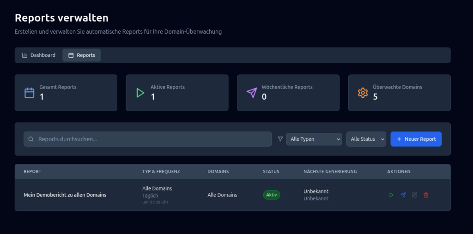This screenshot has width=473, height=234.
Task: Click the Typ & Frequenz column header
Action: point(161,172)
